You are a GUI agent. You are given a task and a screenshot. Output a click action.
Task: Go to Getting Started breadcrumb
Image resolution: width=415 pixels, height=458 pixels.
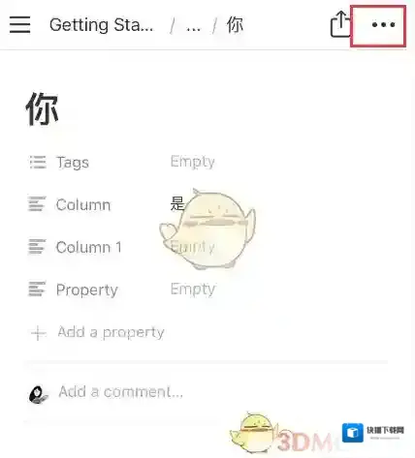pyautogui.click(x=102, y=25)
